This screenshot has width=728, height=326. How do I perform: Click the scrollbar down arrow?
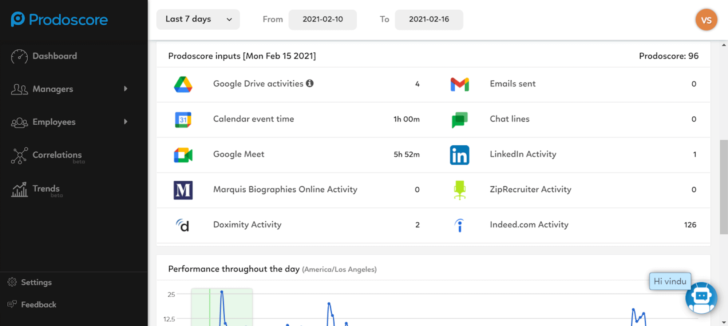[x=724, y=322]
